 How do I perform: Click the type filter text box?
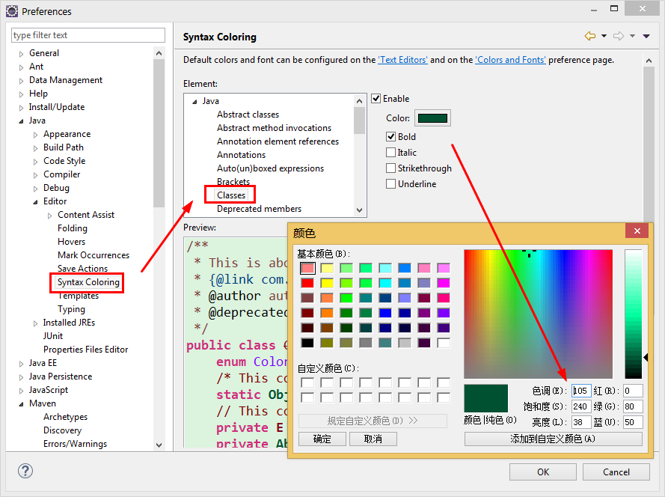[x=88, y=35]
